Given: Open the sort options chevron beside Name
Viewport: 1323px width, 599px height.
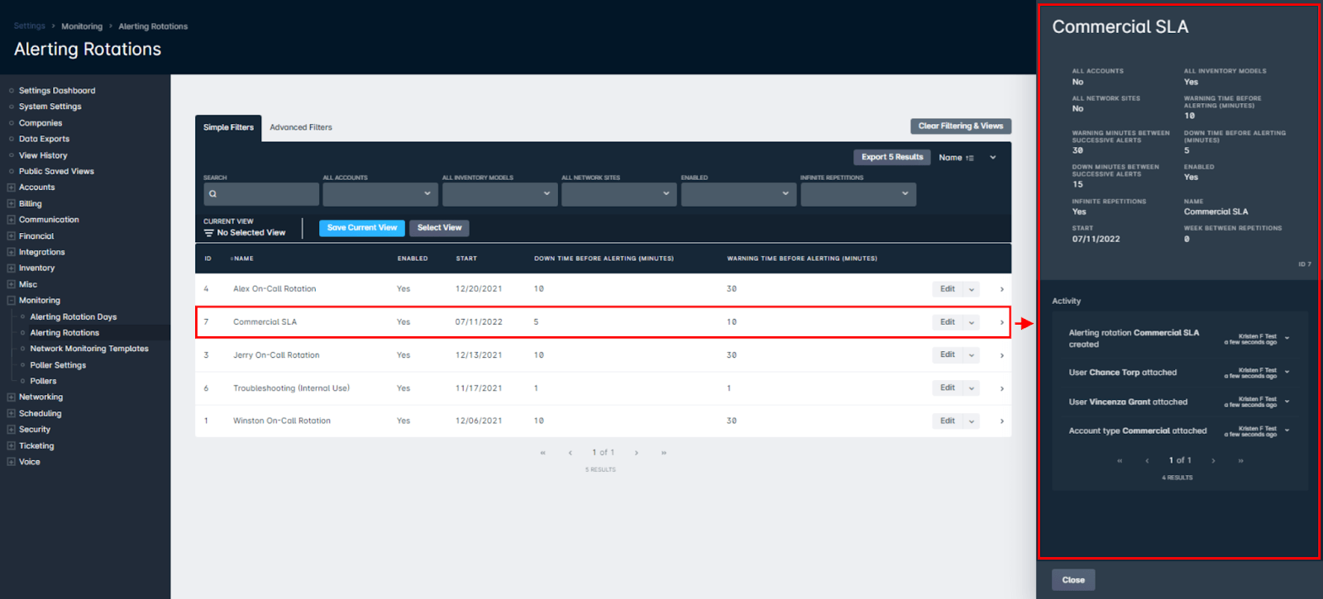Looking at the screenshot, I should 993,158.
